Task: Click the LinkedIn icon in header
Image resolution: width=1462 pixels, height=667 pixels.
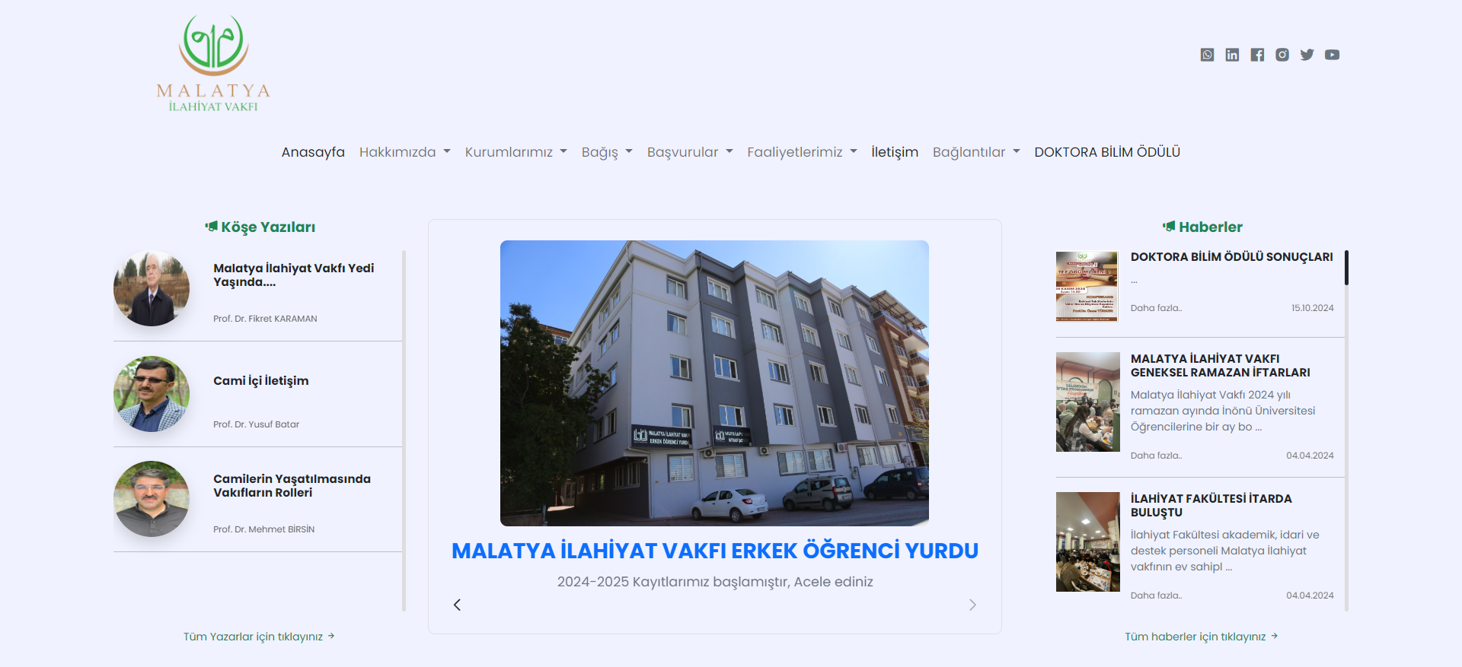Action: [x=1232, y=55]
